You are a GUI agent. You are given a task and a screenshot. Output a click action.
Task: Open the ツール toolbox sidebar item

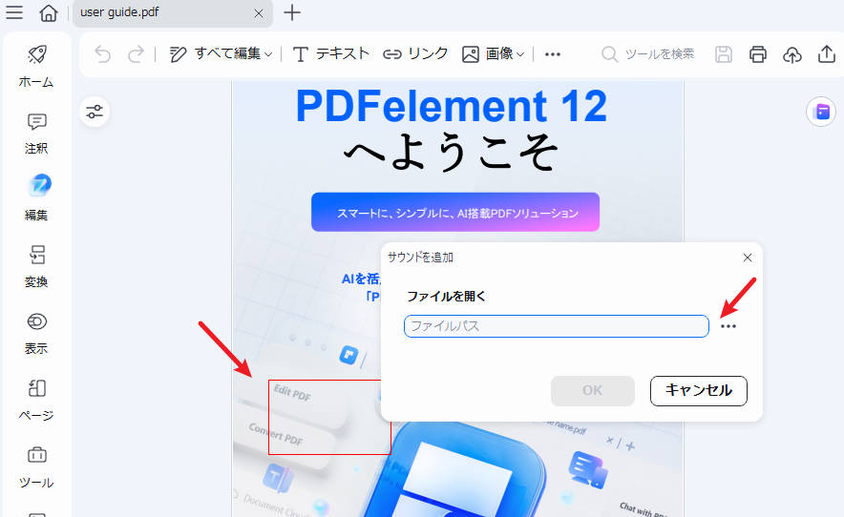(36, 467)
